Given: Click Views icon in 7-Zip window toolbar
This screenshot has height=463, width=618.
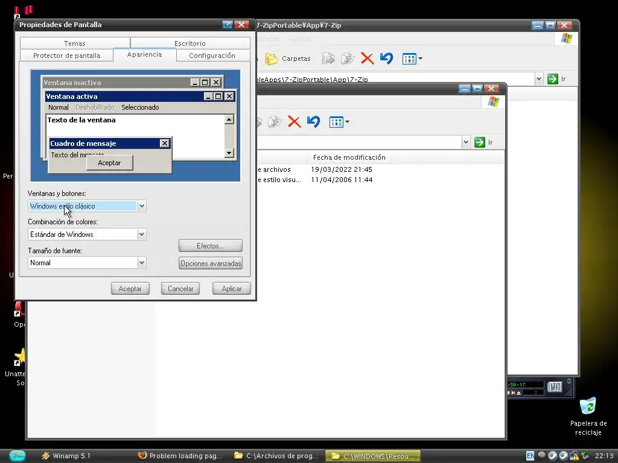Looking at the screenshot, I should point(409,59).
